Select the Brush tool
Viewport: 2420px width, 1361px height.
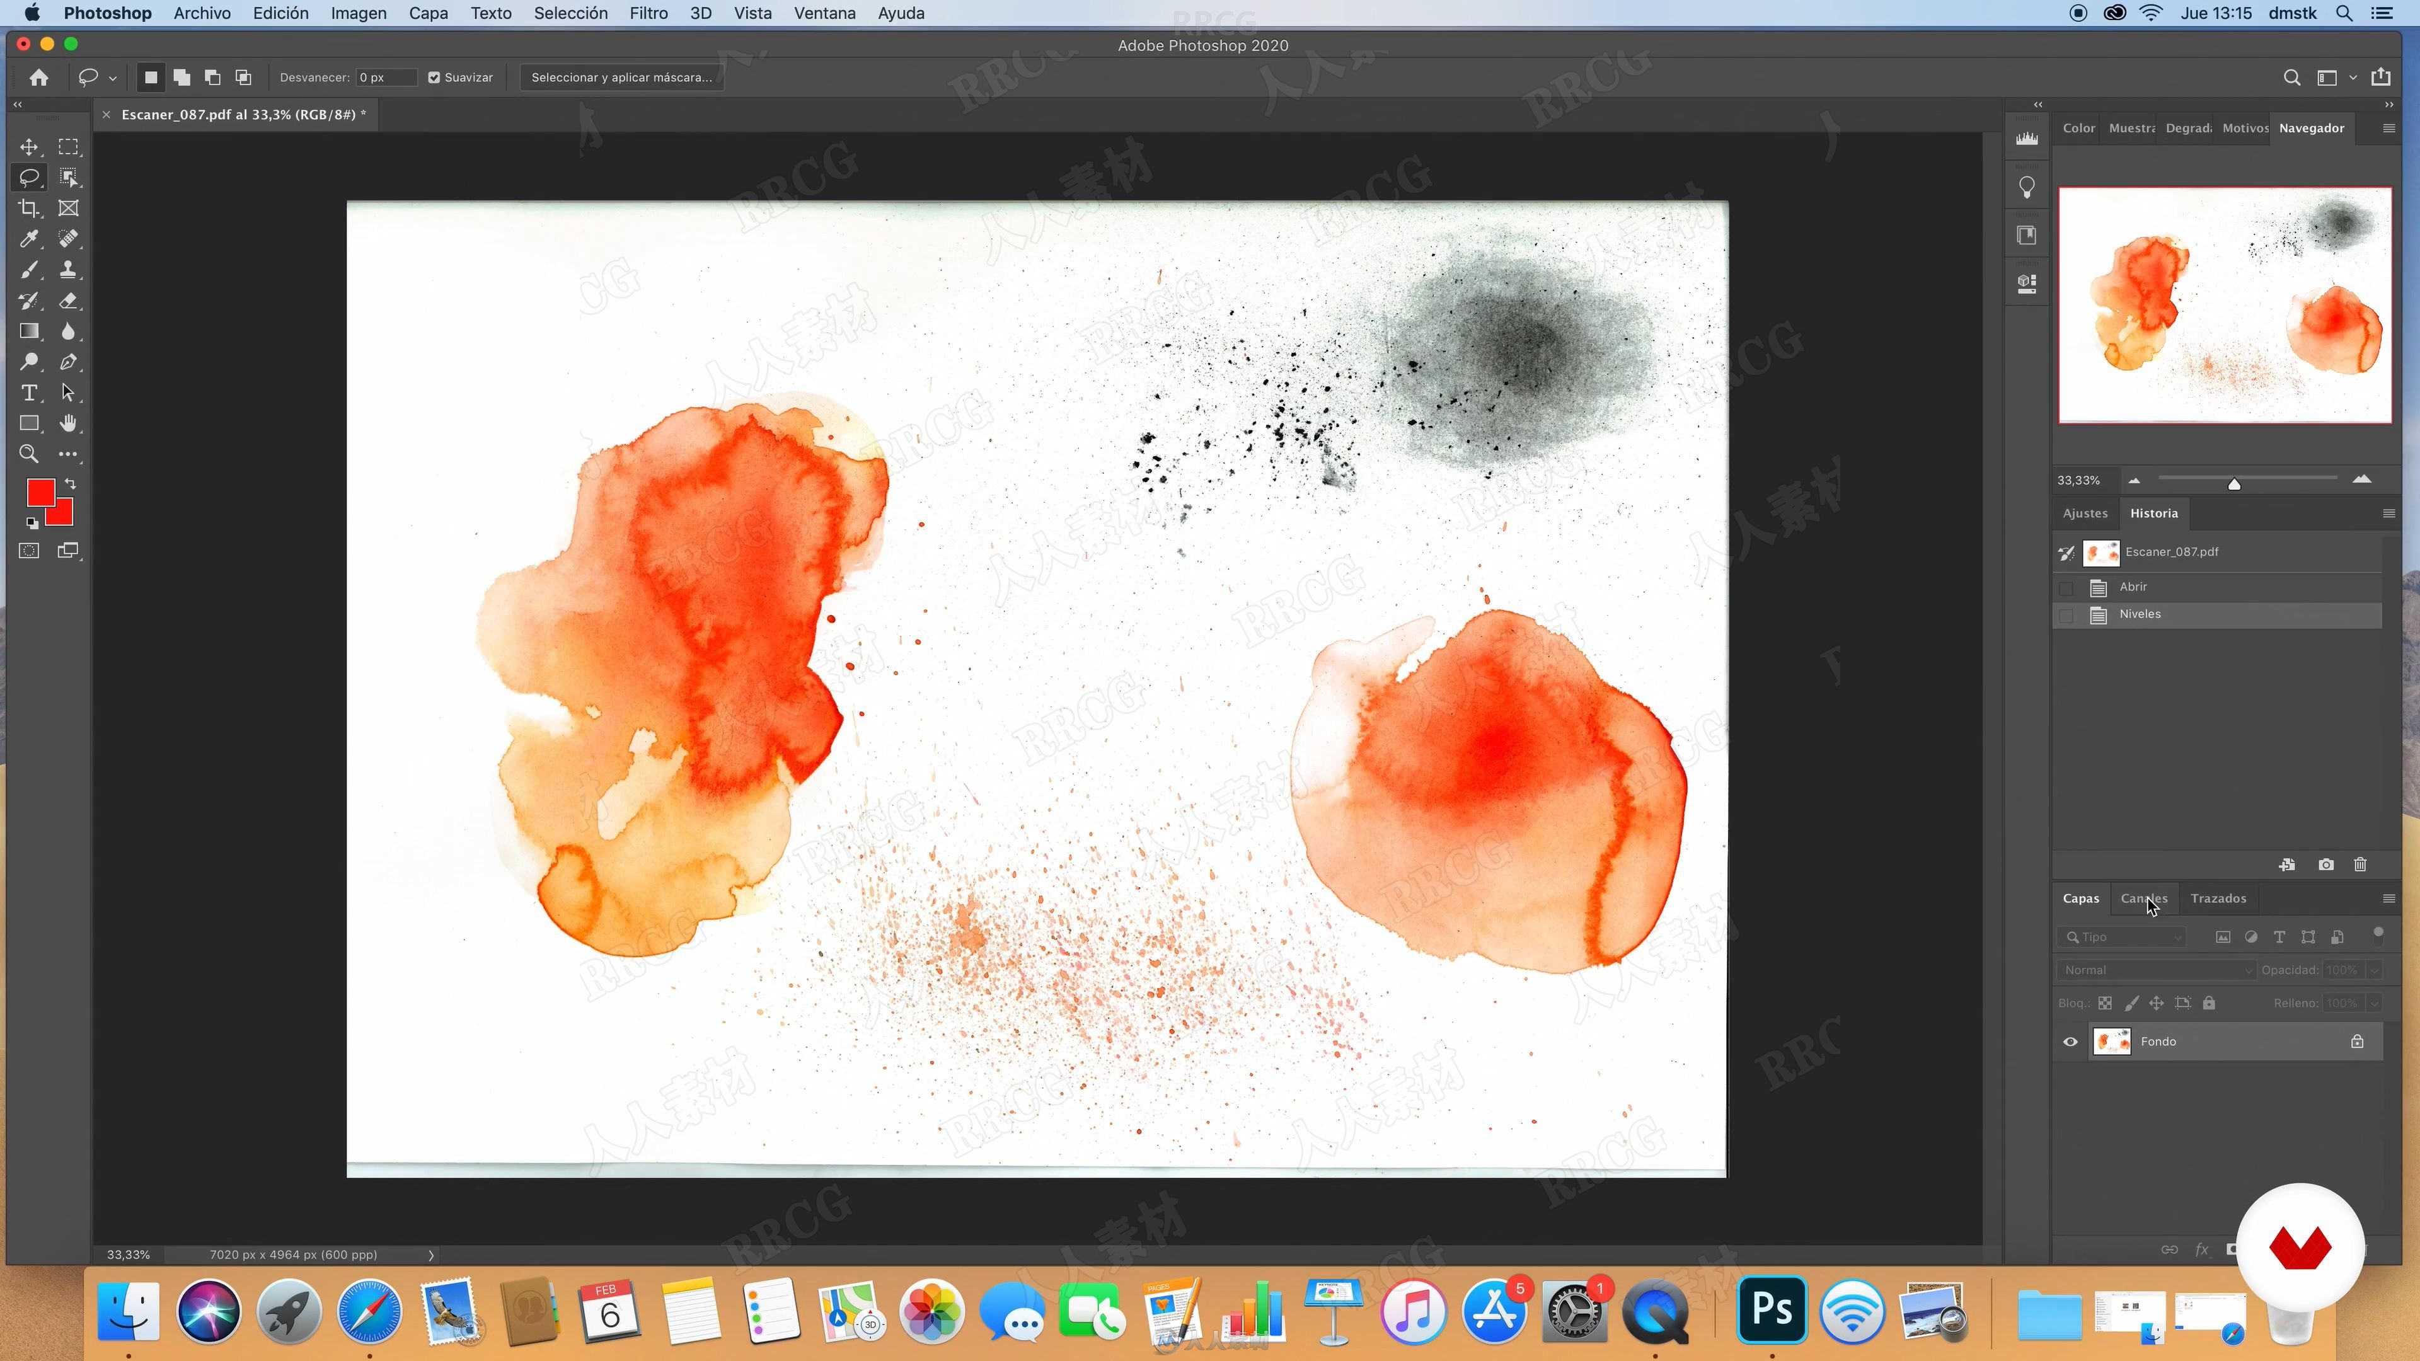[x=29, y=270]
